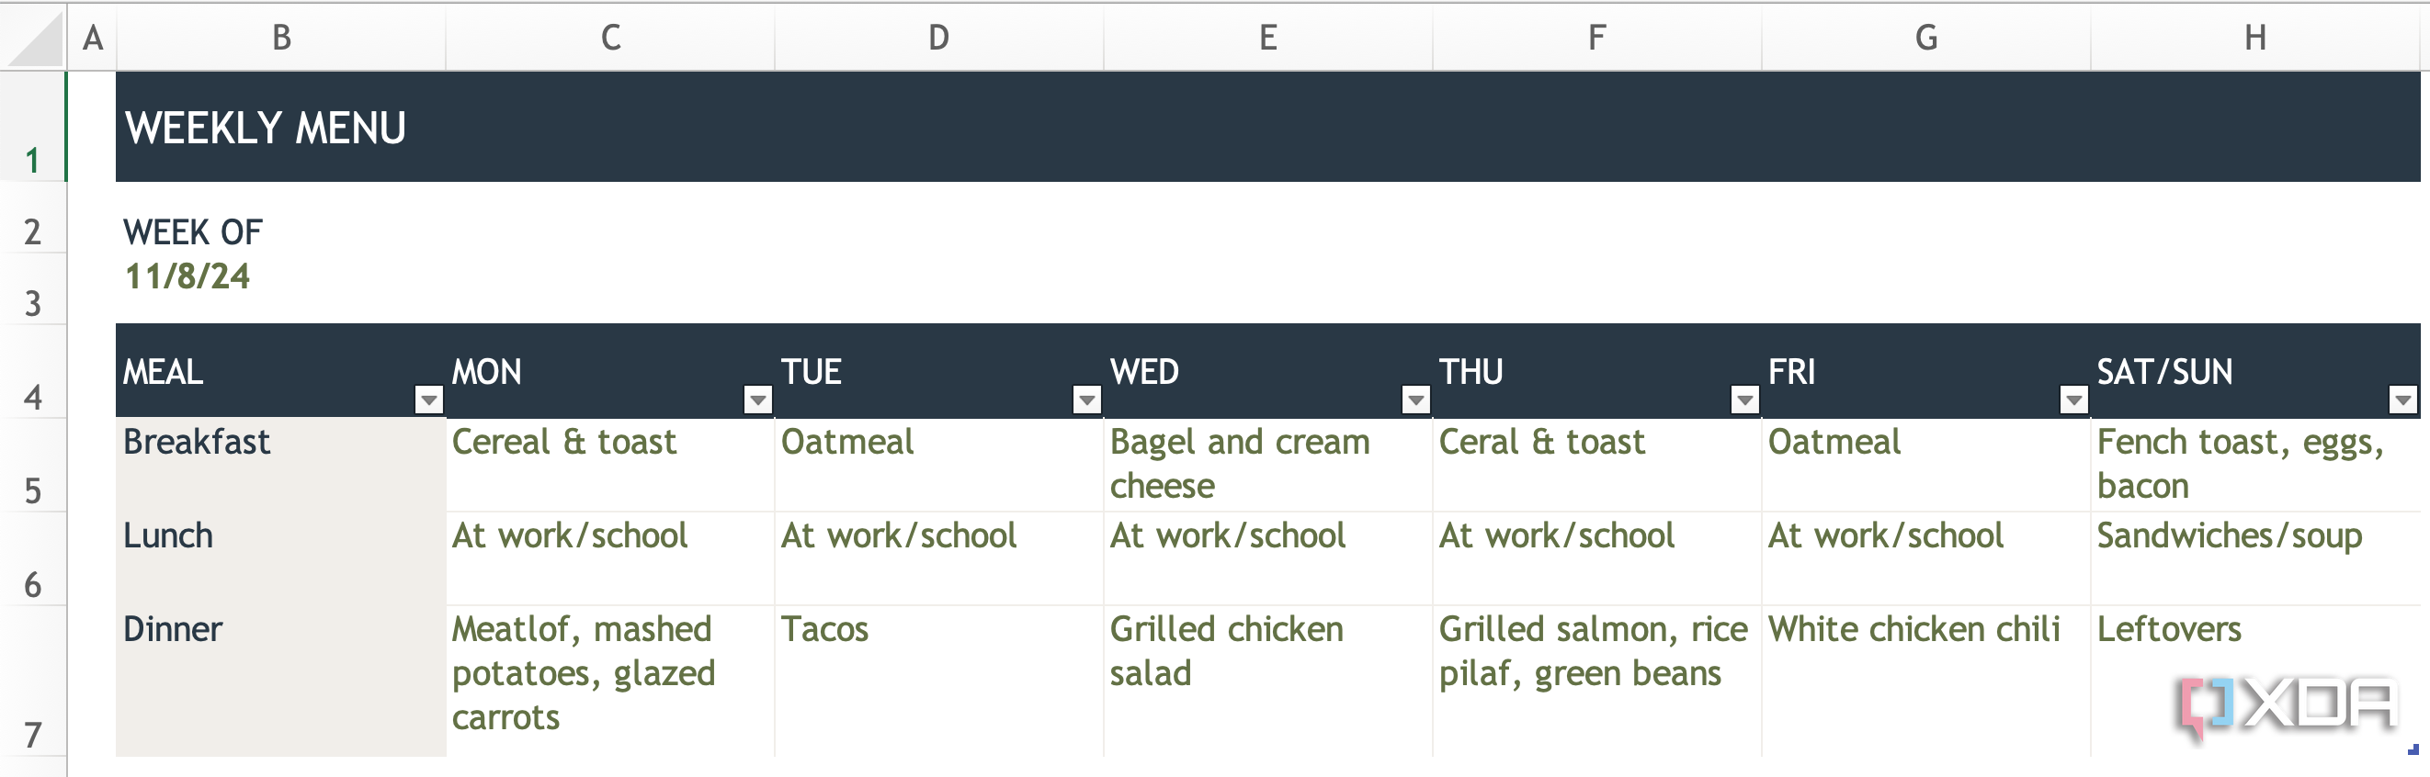This screenshot has height=777, width=2430.
Task: Open the TUE column filter dropdown
Action: pyautogui.click(x=1085, y=400)
